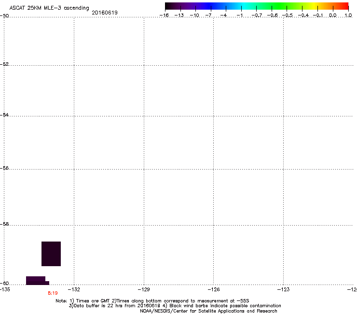
Task: Click latitude axis label -56
Action: coord(4,168)
